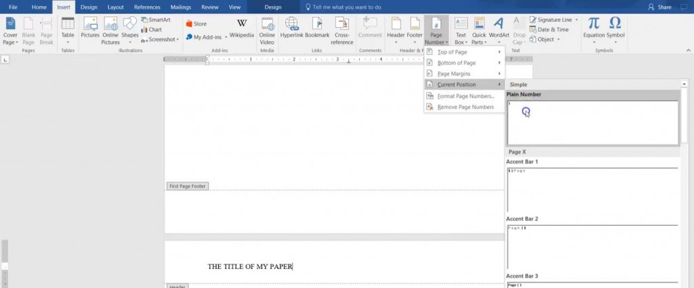The width and height of the screenshot is (694, 288).
Task: Choose the Accent Bar 2 style
Action: [x=592, y=243]
